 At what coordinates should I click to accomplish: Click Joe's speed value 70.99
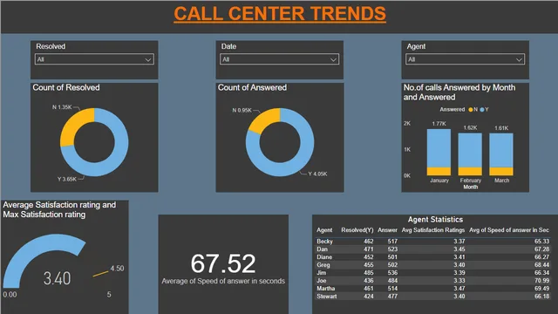pyautogui.click(x=541, y=281)
